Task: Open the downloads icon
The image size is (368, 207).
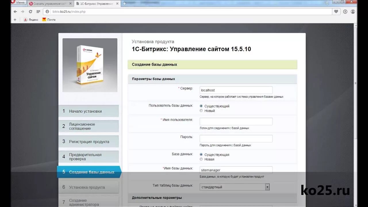Action: 345,12
